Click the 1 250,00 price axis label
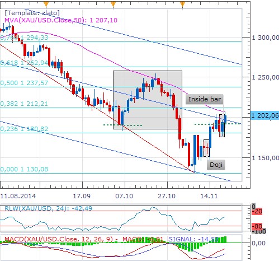 click(266, 77)
